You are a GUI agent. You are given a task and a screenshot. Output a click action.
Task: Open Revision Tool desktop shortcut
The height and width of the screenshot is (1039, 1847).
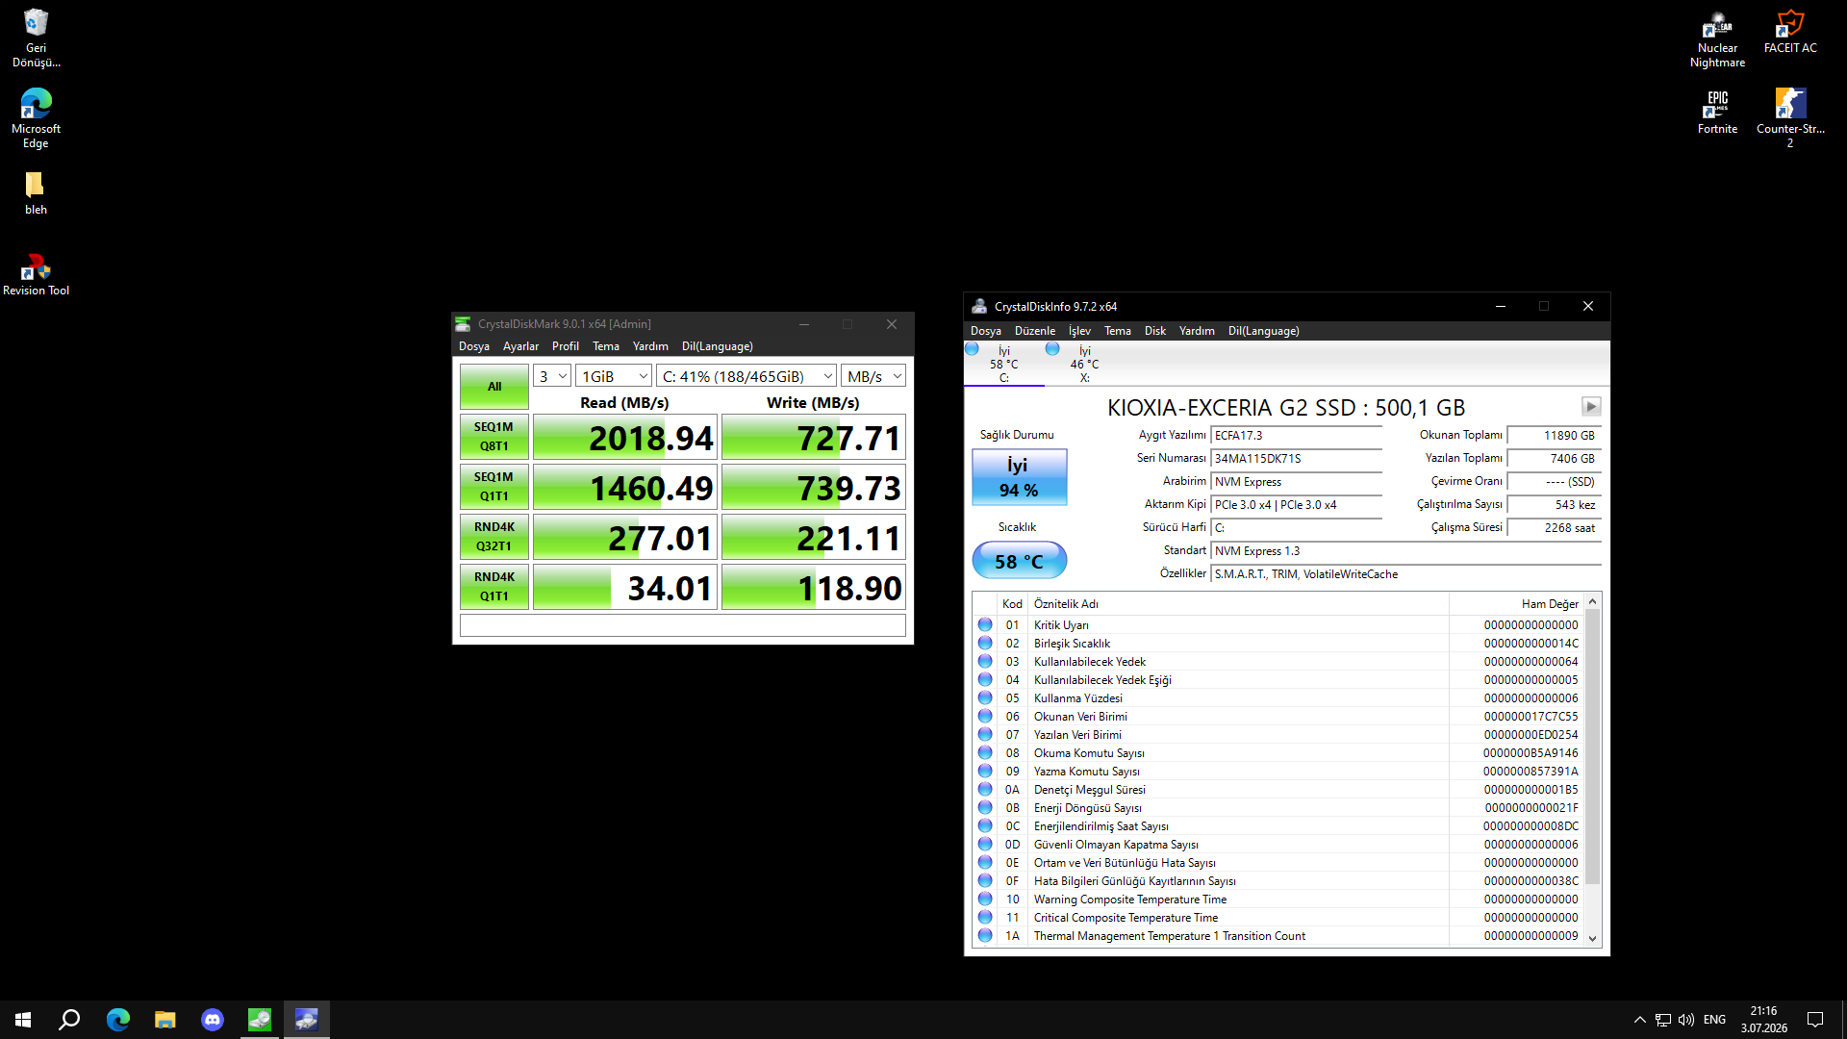click(36, 274)
